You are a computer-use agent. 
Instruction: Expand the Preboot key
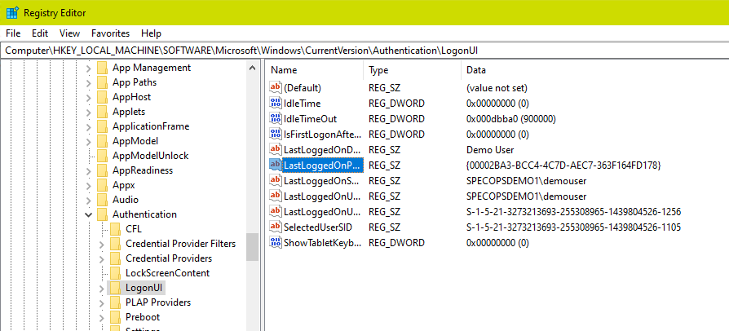point(101,317)
